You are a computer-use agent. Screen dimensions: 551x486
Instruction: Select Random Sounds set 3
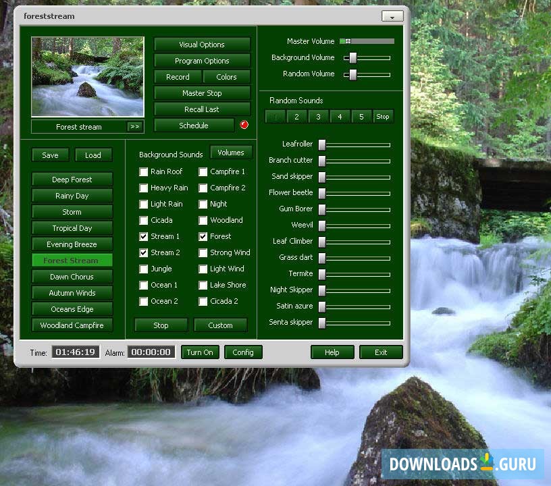pos(318,117)
